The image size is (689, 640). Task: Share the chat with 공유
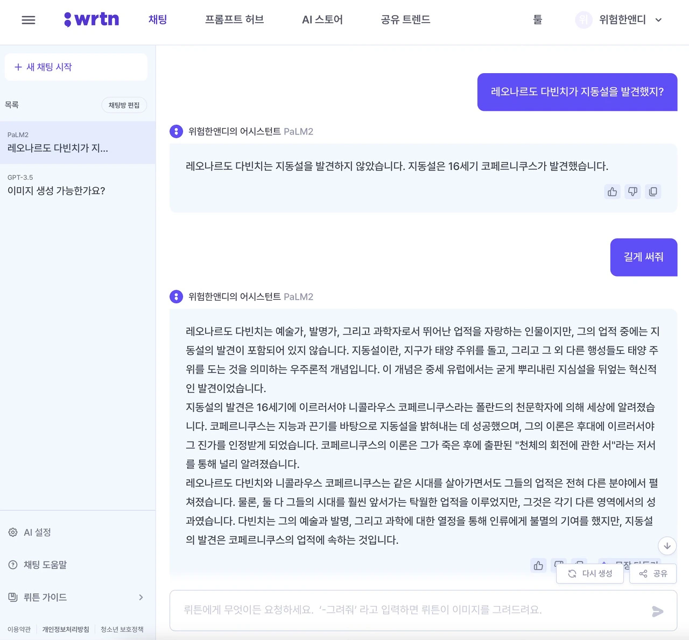pyautogui.click(x=653, y=574)
